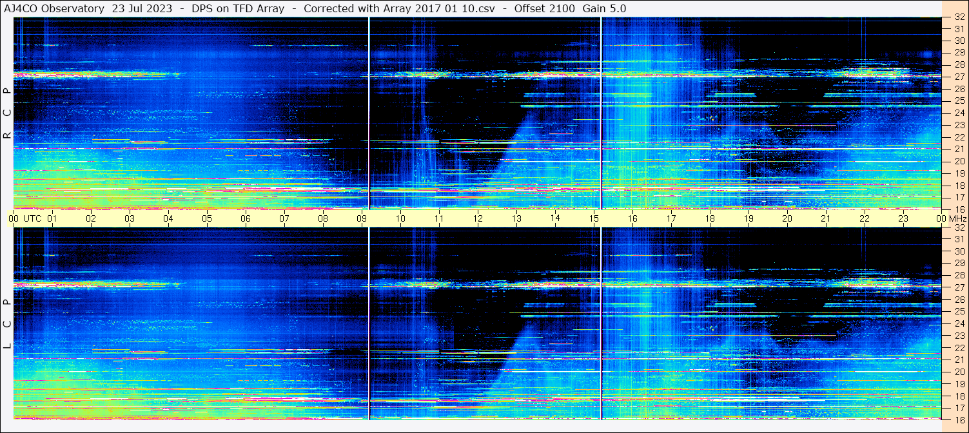The width and height of the screenshot is (969, 433).
Task: Click the 23 MHz label of LCP panel
Action: pyautogui.click(x=959, y=335)
